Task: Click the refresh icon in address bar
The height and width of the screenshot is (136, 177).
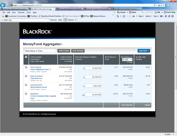Action: (161, 5)
